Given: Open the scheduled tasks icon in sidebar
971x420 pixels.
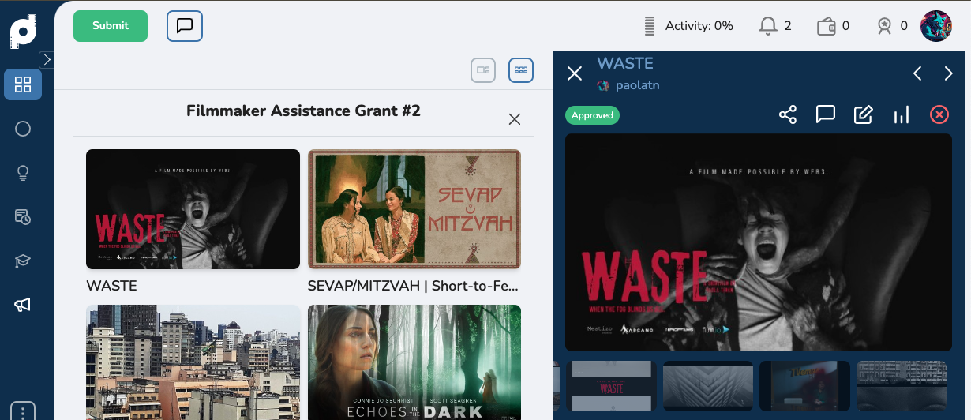Looking at the screenshot, I should tap(23, 217).
